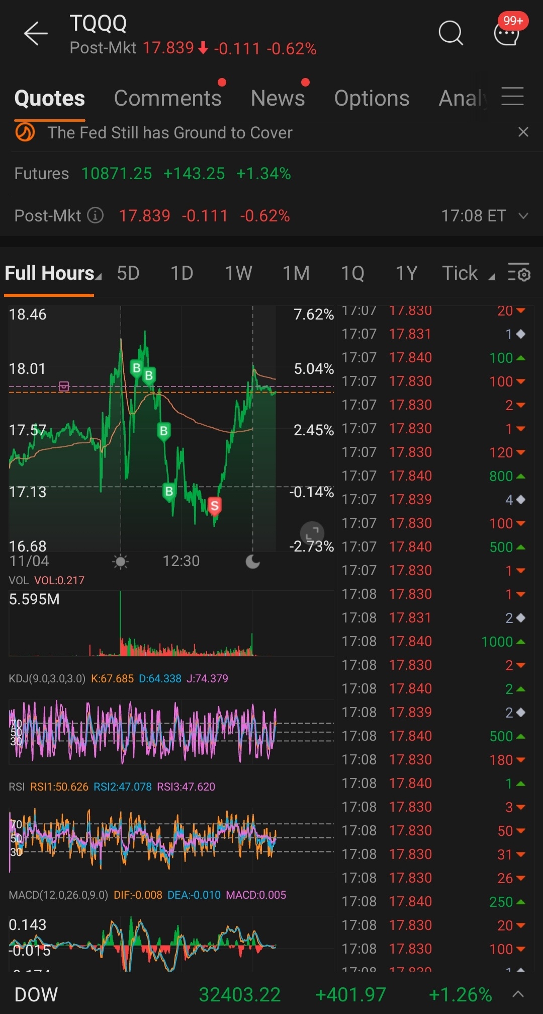Tap the VOL volume indicator label
The width and height of the screenshot is (543, 1014).
pos(19,580)
